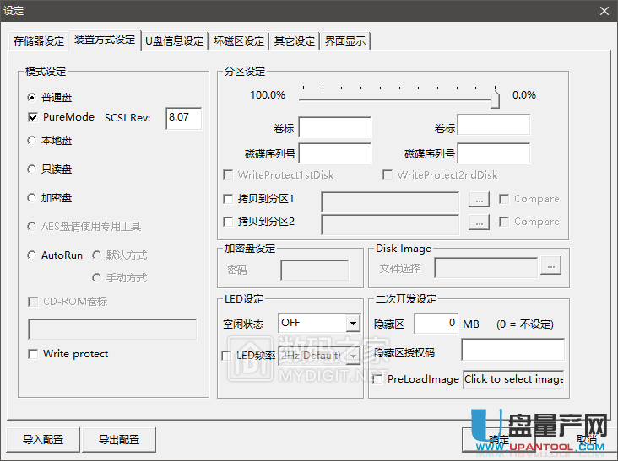This screenshot has height=461, width=618.
Task: Click browse button for 拷贝到分区2
Action: point(479,222)
